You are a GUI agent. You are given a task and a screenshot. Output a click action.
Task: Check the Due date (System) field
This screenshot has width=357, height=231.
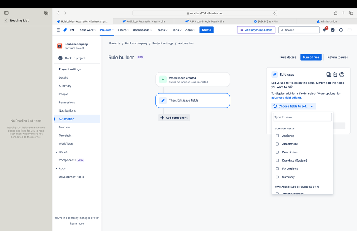pyautogui.click(x=277, y=161)
